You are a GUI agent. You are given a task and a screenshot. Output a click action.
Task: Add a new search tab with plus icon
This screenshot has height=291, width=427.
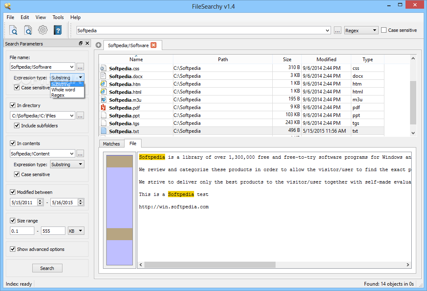click(x=98, y=45)
